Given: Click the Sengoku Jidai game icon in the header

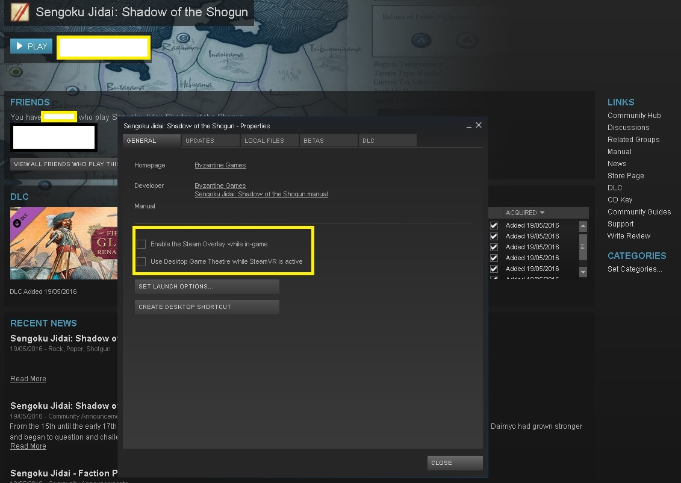Looking at the screenshot, I should (x=19, y=12).
